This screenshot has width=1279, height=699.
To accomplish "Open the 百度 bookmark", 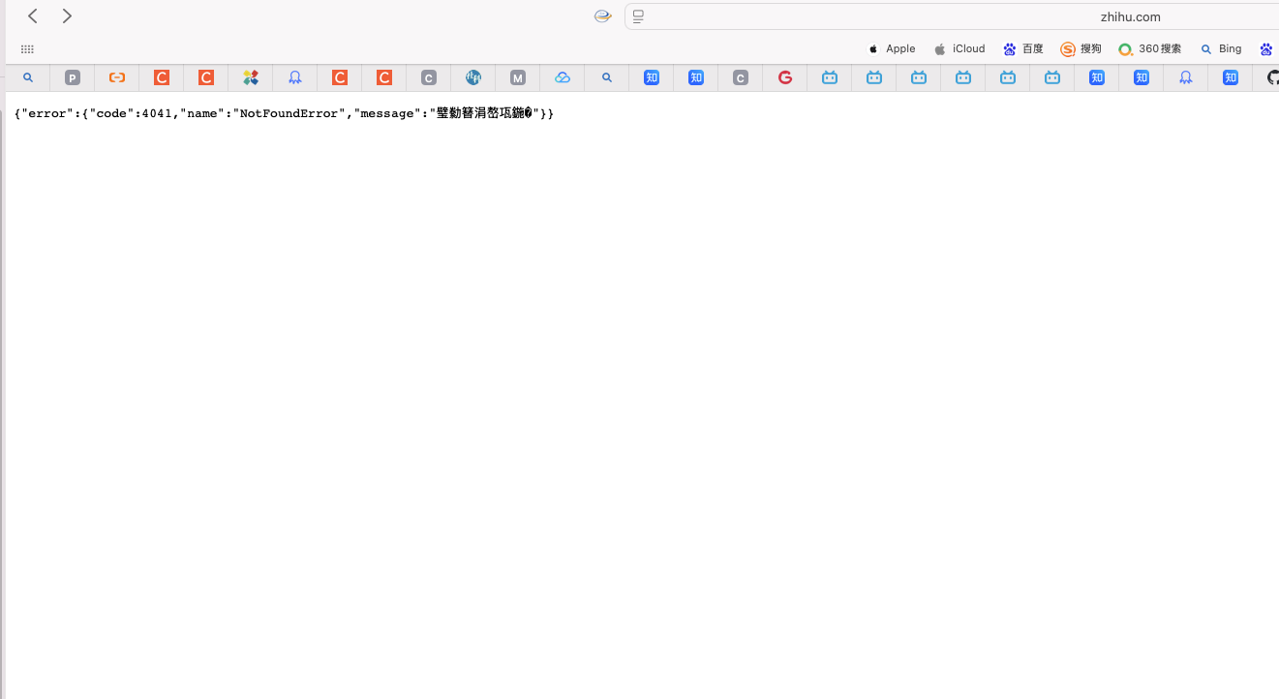I will (x=1023, y=48).
